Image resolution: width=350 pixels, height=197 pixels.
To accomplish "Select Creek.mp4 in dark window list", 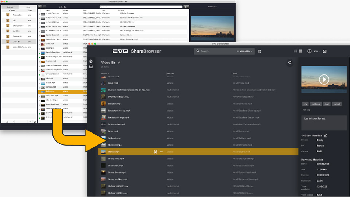I will 198,83.
